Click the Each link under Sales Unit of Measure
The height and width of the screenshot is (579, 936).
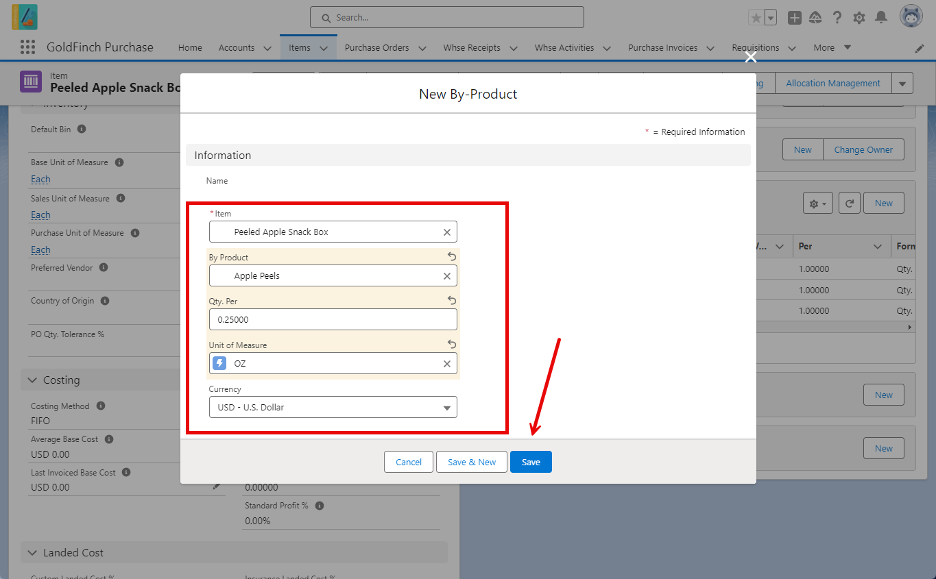pos(40,214)
